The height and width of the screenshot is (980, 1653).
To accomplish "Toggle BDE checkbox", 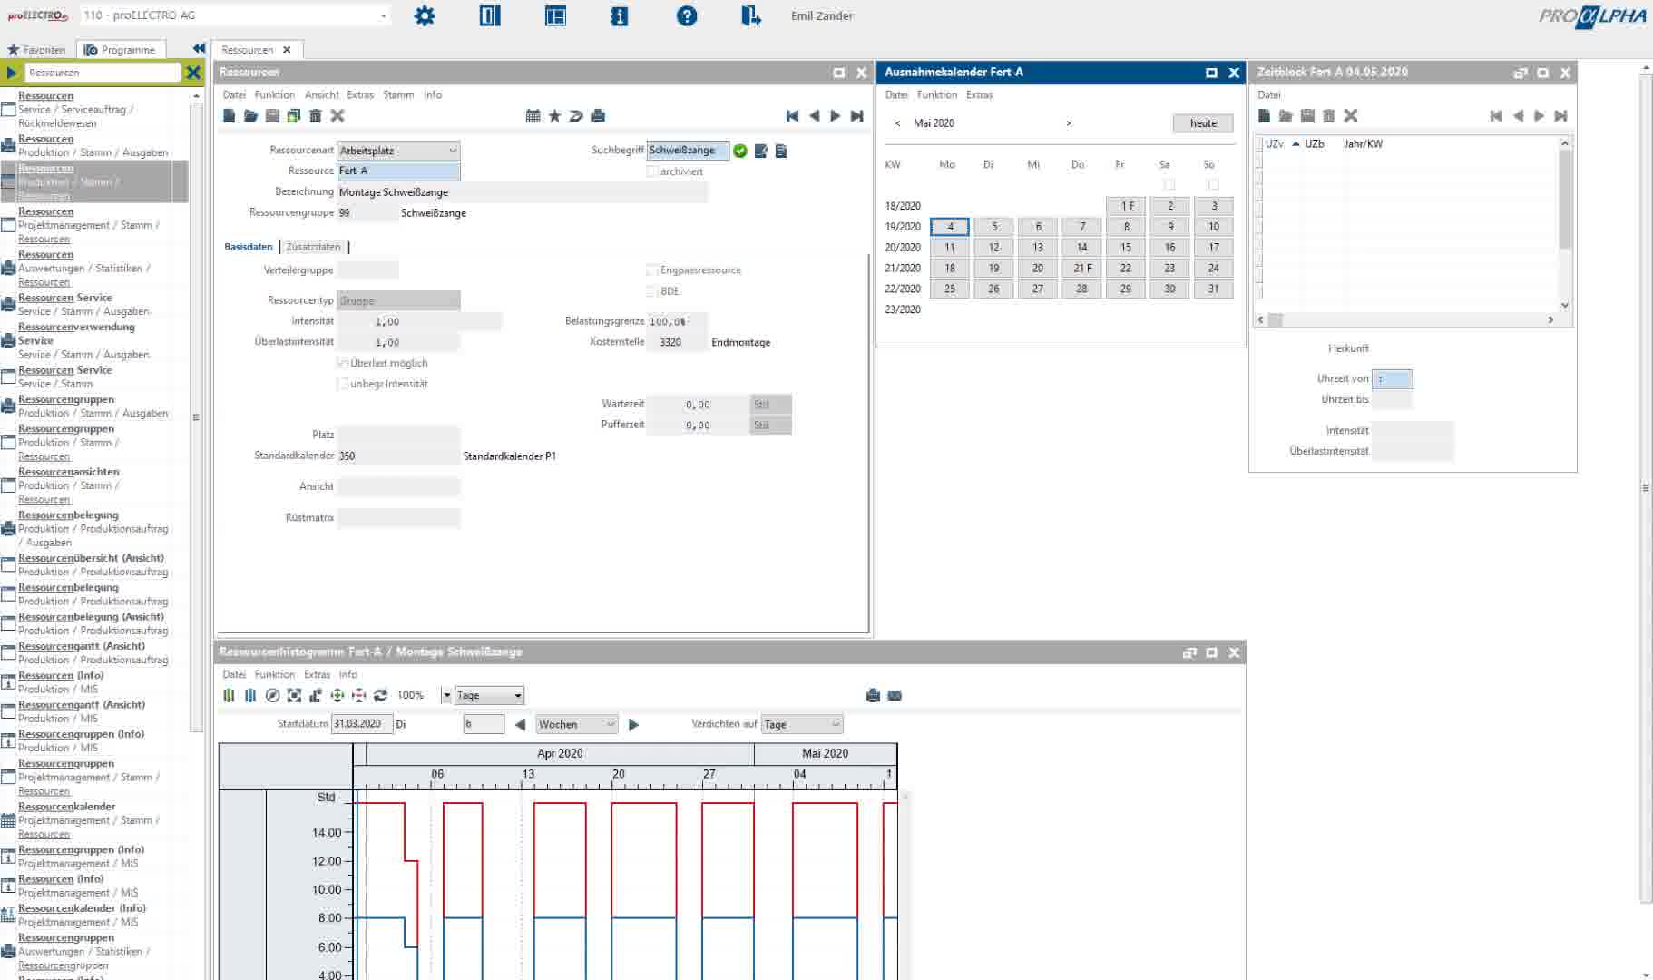I will (651, 291).
